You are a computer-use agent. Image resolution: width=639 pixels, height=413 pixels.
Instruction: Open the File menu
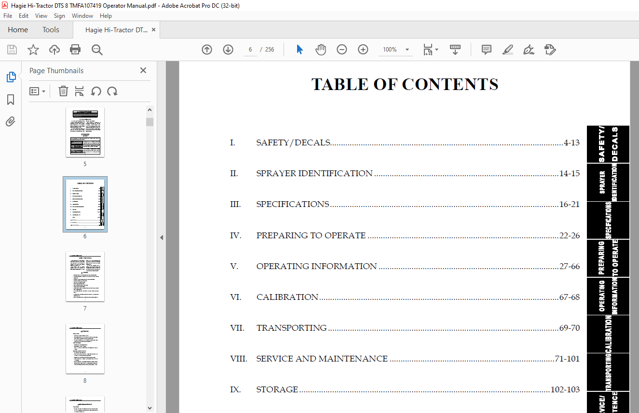[x=8, y=16]
